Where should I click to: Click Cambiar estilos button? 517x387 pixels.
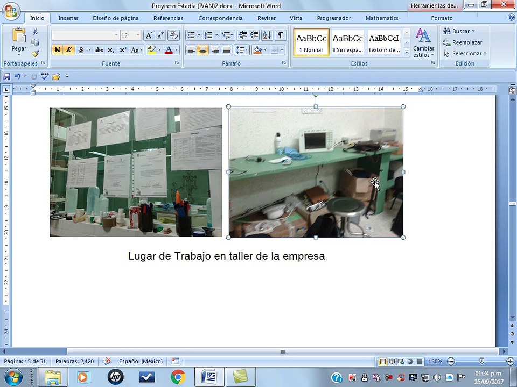pos(423,43)
